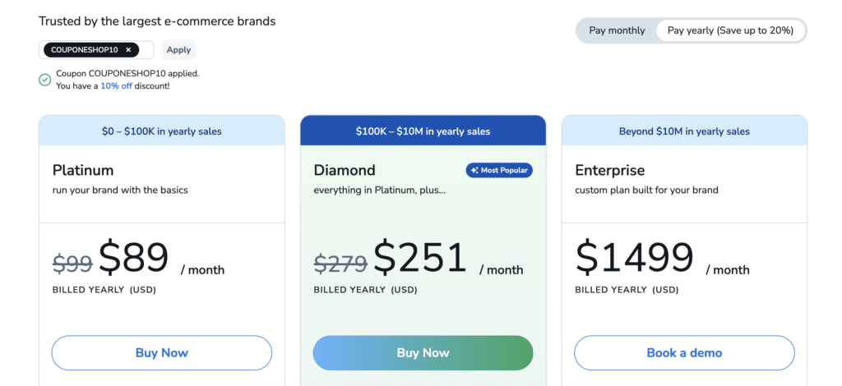Click the Diamond plan title

point(344,170)
